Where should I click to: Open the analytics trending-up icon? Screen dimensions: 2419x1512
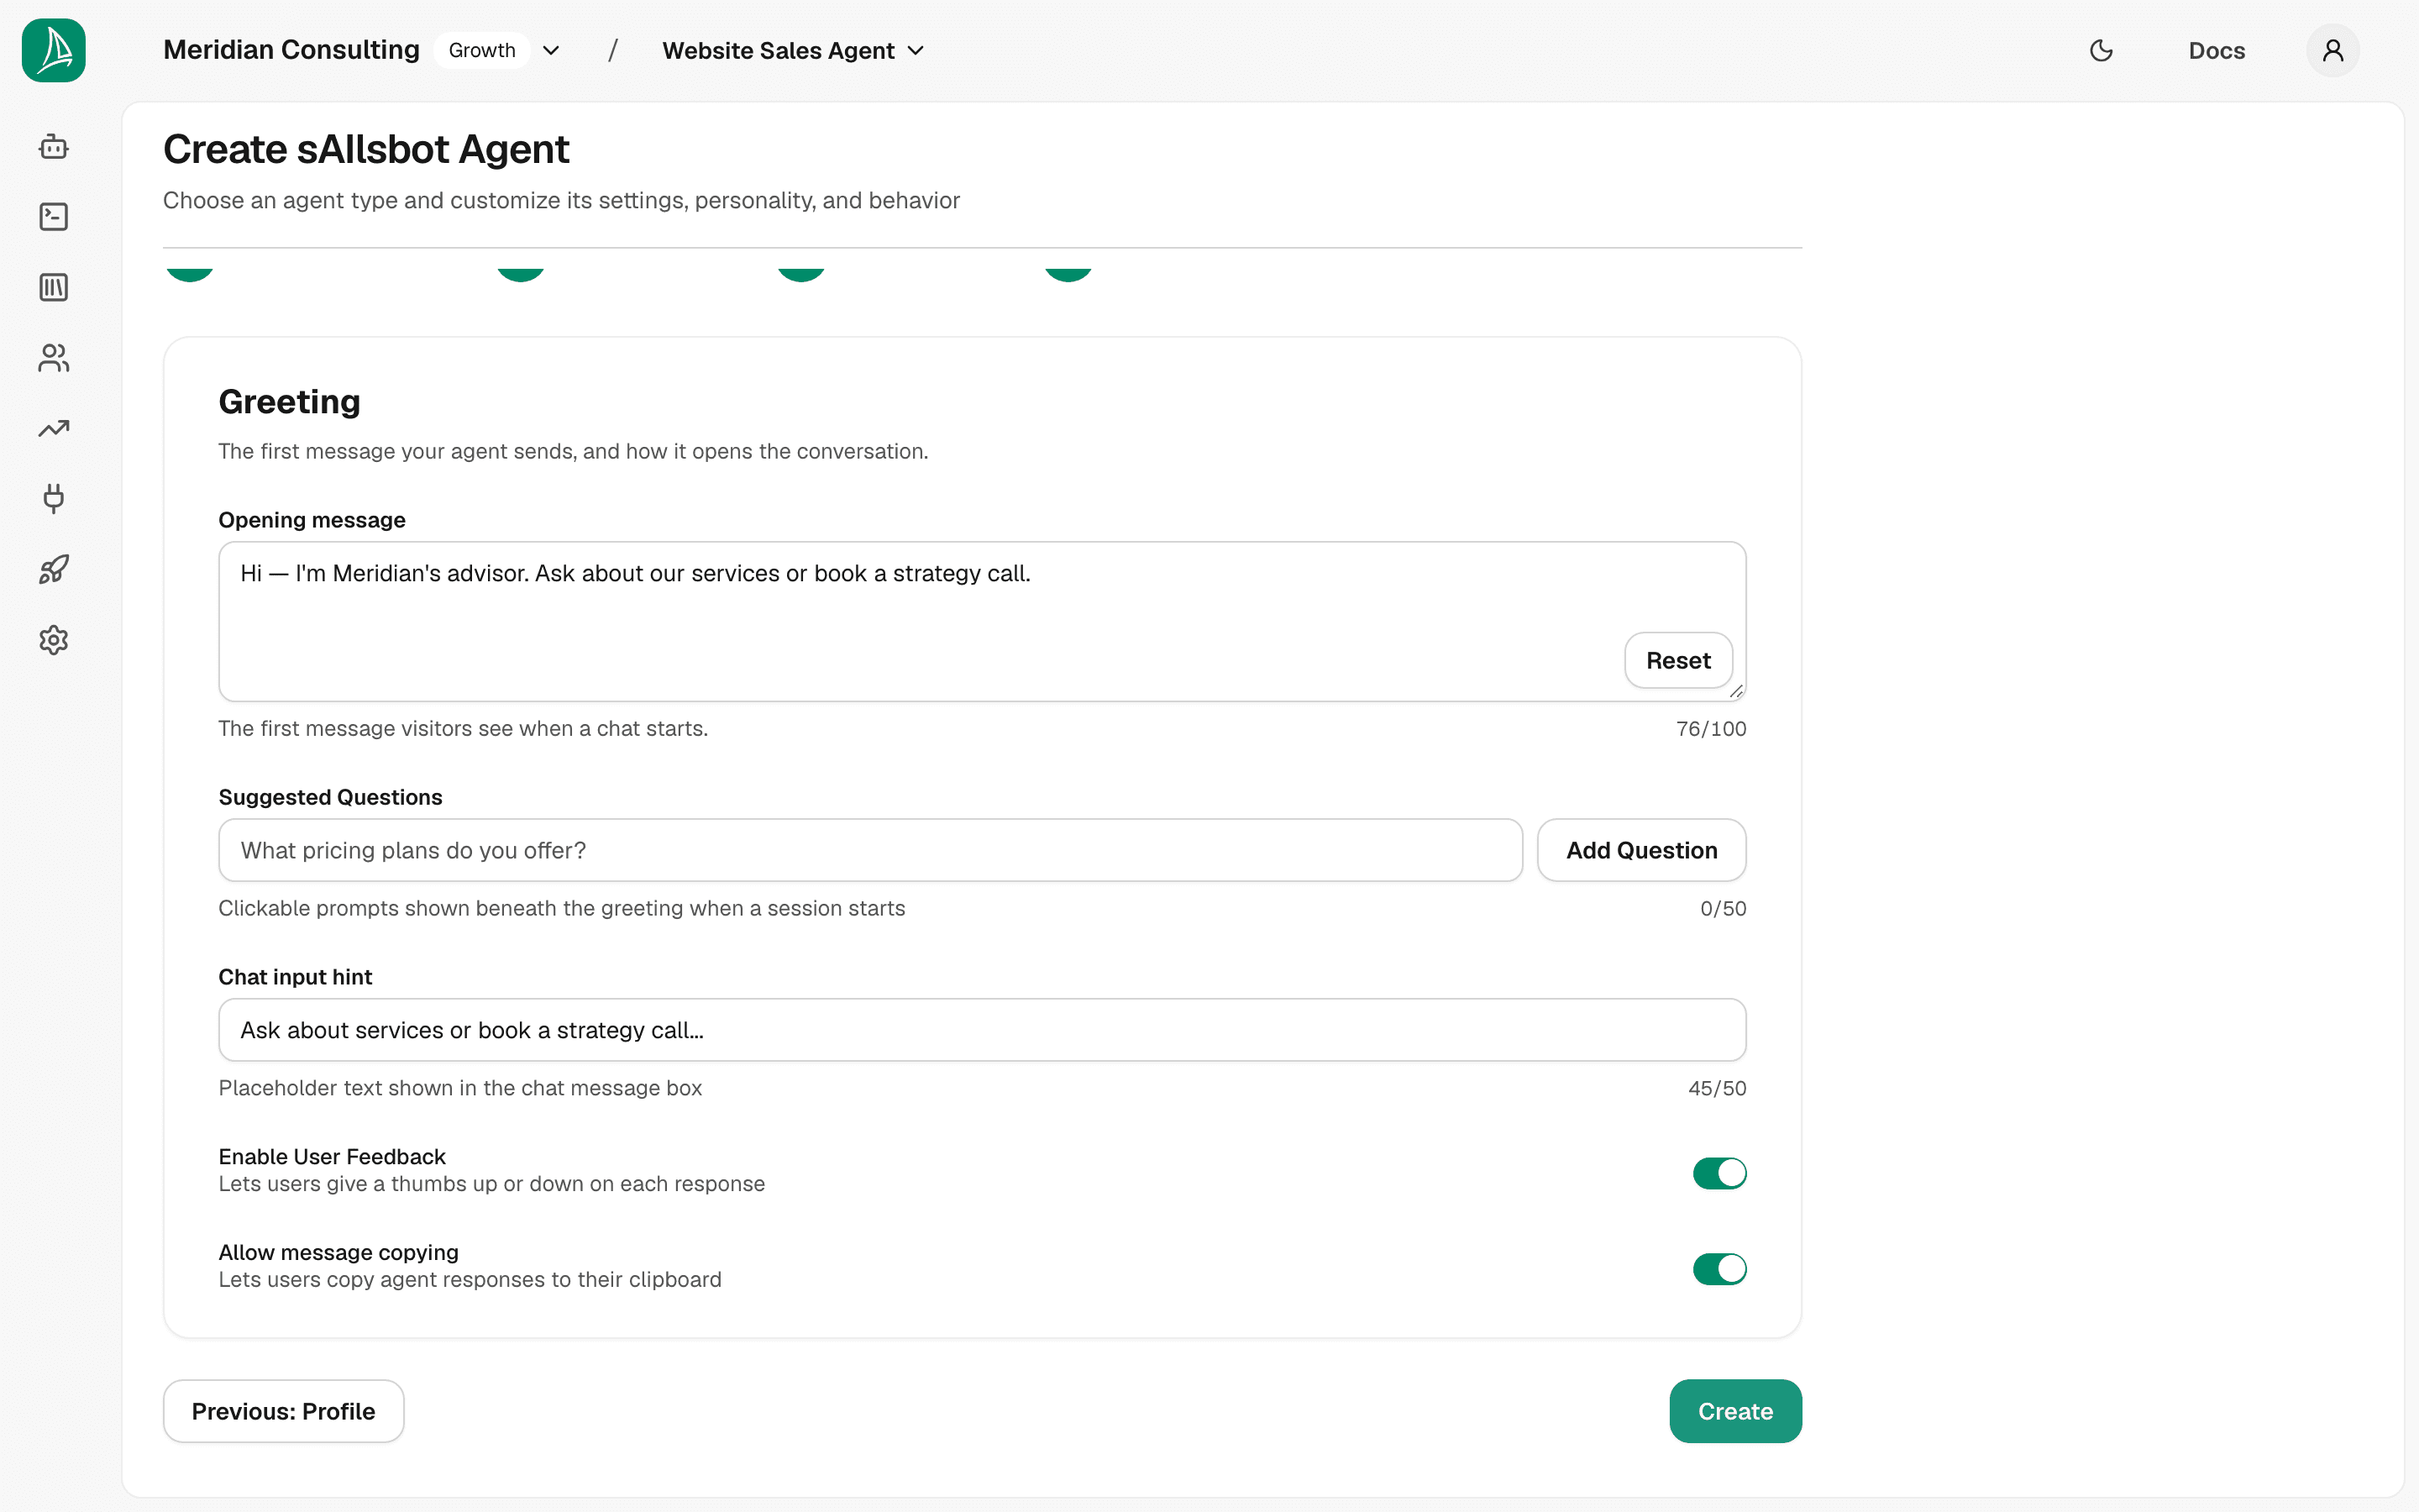54,429
